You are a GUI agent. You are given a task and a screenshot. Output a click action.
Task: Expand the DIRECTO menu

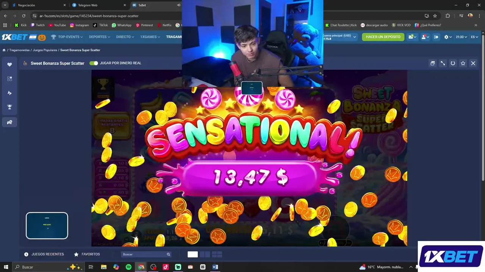(125, 37)
